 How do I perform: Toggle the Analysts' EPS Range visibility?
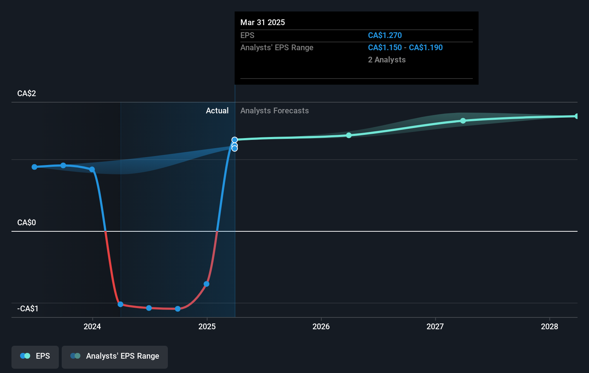click(x=114, y=357)
